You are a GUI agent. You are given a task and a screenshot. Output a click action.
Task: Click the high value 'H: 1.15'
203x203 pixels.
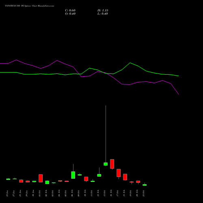[103, 11]
